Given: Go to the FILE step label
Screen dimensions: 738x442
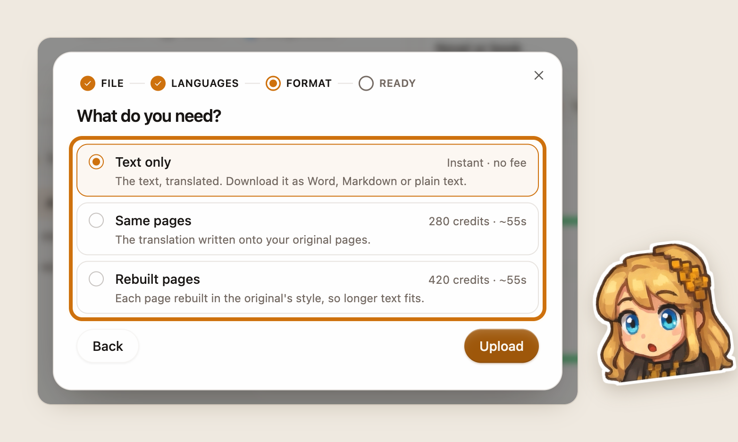Looking at the screenshot, I should [x=112, y=84].
